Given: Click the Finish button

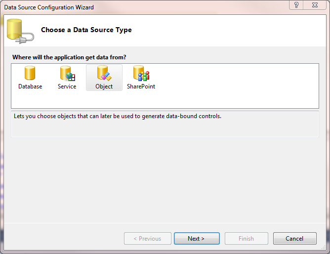Looking at the screenshot, I should coord(246,239).
